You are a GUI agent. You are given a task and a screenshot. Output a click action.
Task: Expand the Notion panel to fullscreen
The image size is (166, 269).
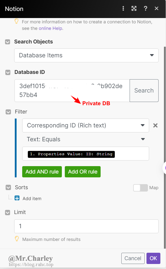coord(134,8)
